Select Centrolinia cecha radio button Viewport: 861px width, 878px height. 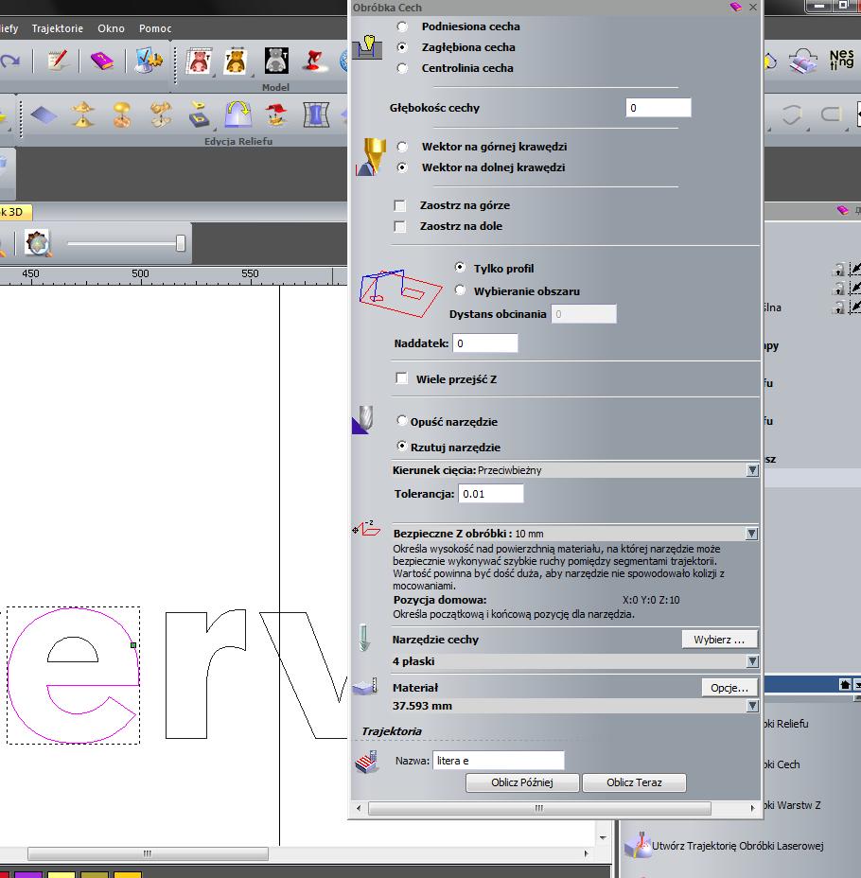402,68
